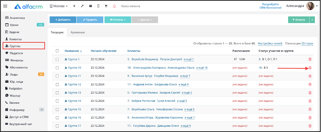The height and width of the screenshot is (132, 321).
Task: Open Настройка полей link
Action: coord(270,44)
